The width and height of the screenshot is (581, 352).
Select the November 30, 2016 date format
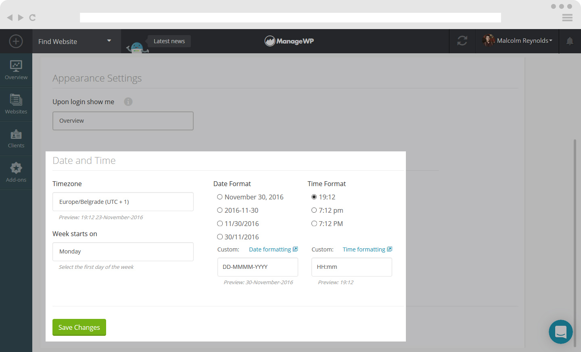coord(220,197)
